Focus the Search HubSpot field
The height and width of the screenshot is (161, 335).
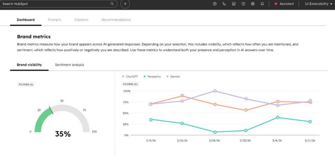point(58,4)
